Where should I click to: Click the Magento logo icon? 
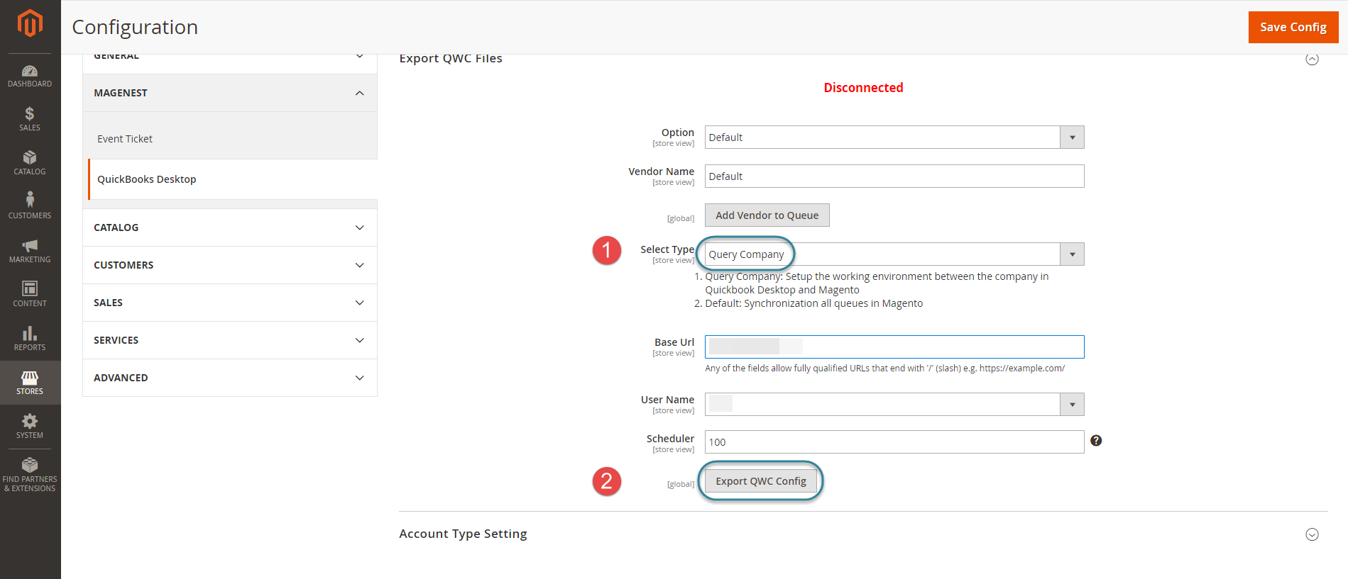click(x=30, y=23)
